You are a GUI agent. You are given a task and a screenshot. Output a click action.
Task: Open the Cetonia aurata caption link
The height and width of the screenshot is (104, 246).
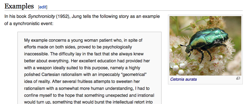point(183,79)
